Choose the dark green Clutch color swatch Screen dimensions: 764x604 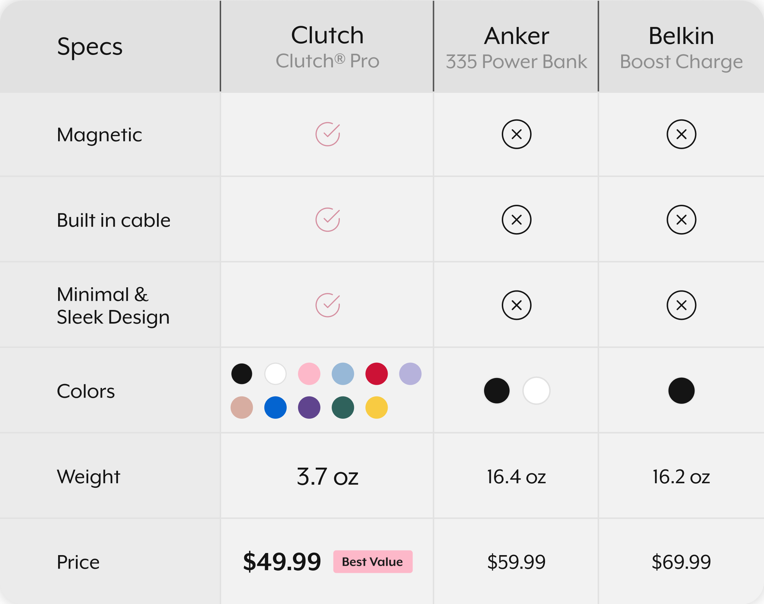[x=343, y=407]
